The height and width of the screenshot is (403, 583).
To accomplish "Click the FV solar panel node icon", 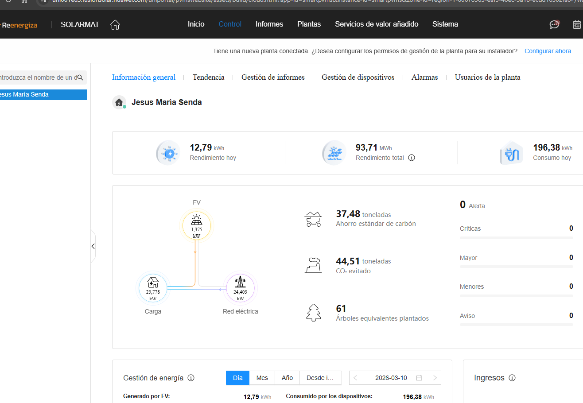I will [x=196, y=220].
